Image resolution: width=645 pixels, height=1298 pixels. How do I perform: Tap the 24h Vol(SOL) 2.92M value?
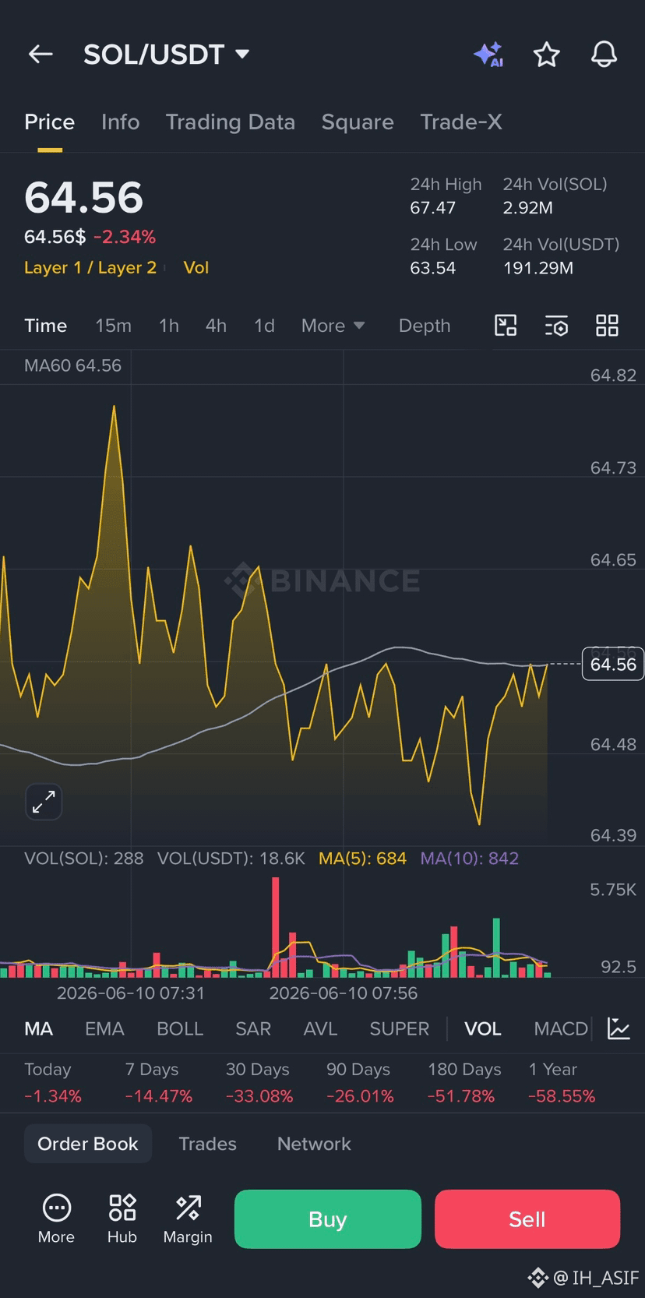point(528,207)
